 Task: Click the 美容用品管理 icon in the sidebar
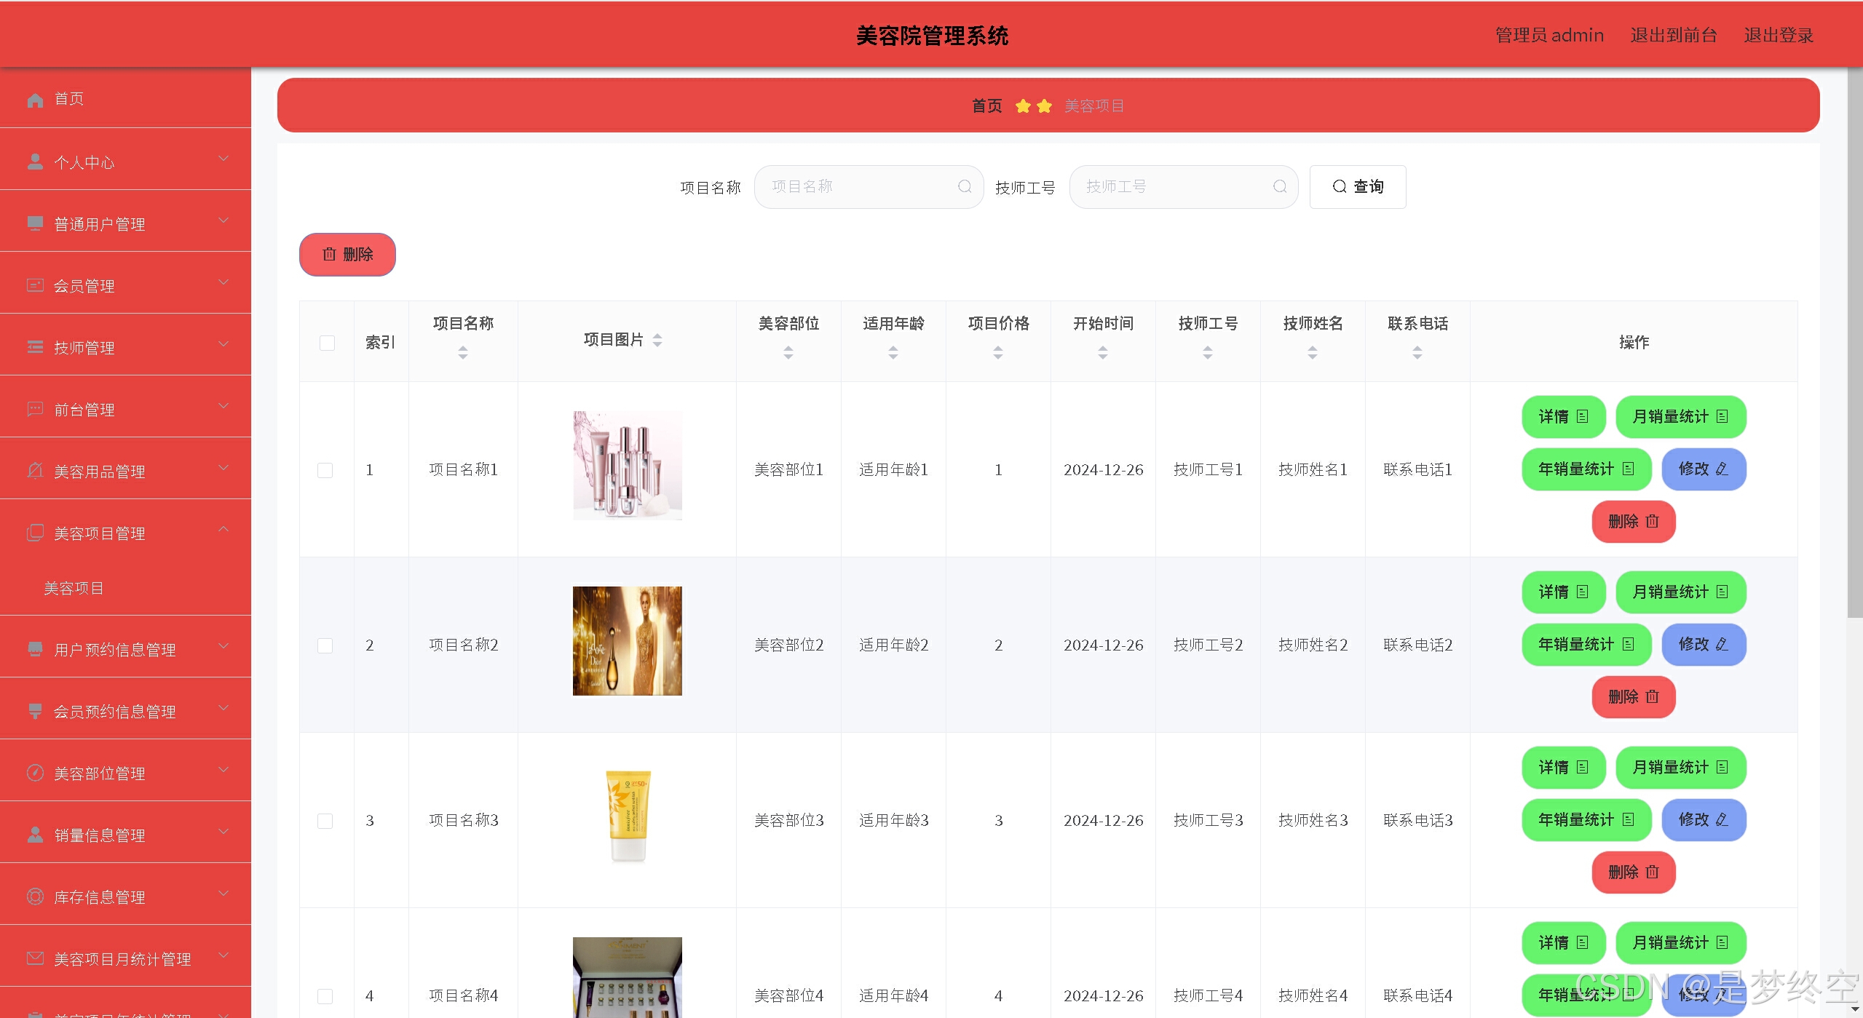click(35, 471)
